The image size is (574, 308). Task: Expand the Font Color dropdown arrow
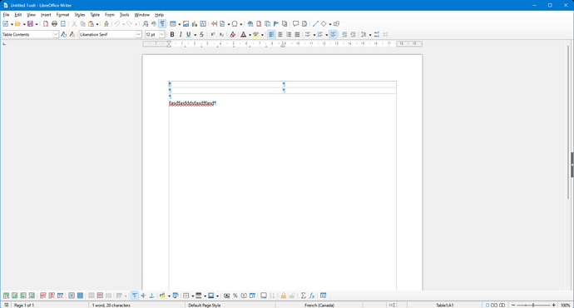coord(250,35)
